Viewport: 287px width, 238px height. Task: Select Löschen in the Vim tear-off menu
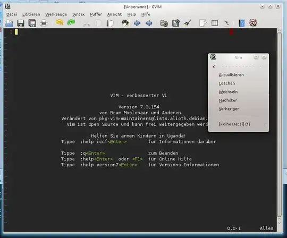[227, 83]
